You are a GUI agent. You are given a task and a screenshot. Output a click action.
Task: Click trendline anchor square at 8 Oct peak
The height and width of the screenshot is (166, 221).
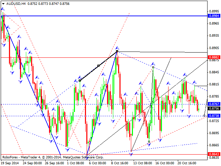(117, 51)
